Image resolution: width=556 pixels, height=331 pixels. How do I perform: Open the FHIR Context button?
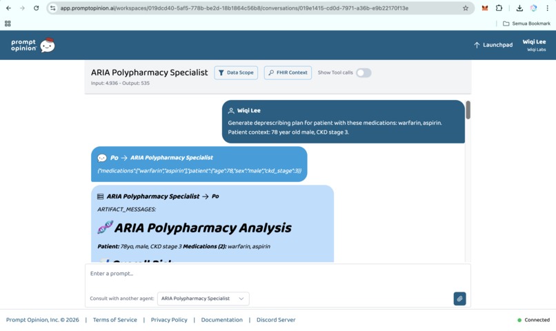click(288, 72)
